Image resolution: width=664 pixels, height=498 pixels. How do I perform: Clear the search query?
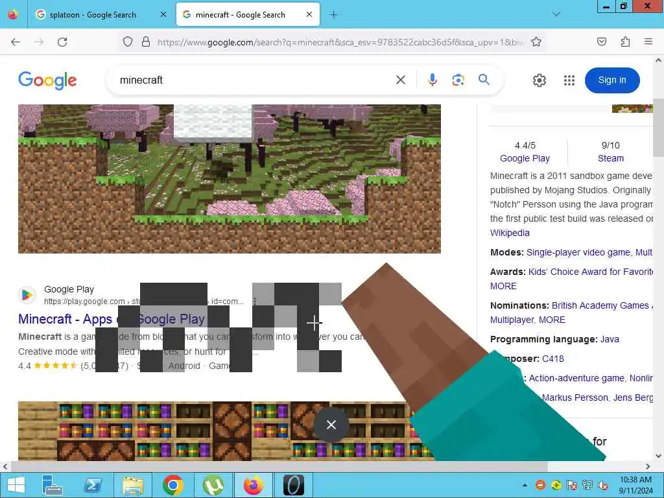(401, 80)
